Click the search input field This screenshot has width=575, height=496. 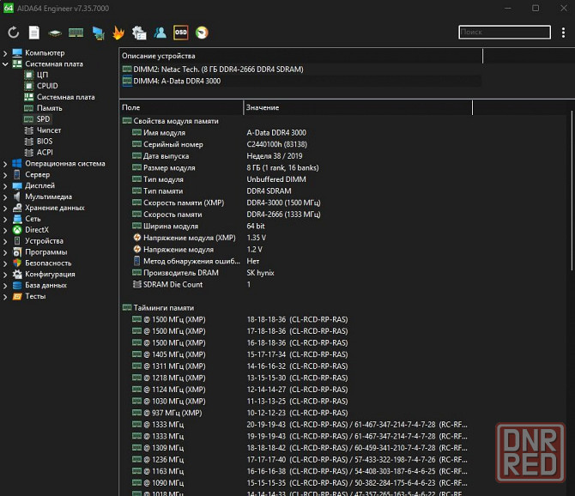pyautogui.click(x=504, y=33)
